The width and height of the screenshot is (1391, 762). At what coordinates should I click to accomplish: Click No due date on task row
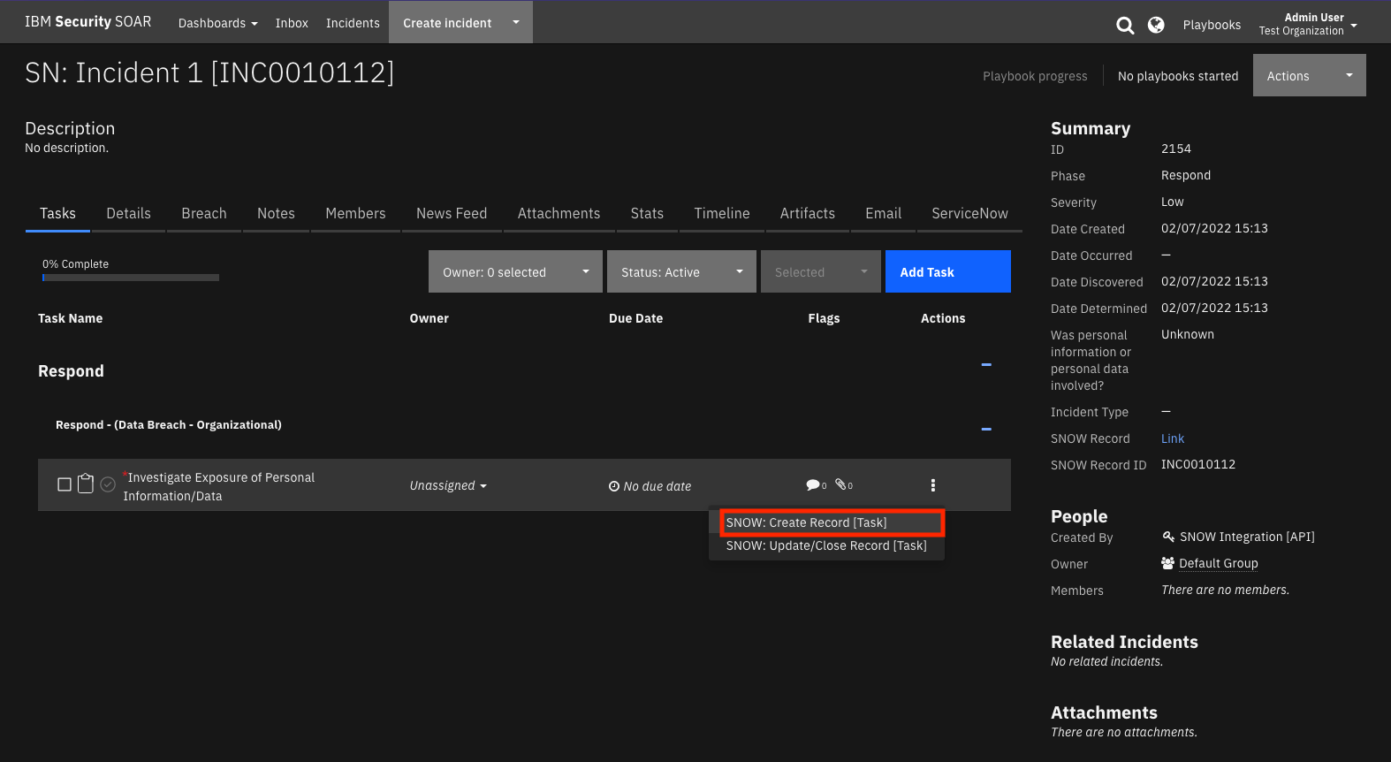pos(657,486)
